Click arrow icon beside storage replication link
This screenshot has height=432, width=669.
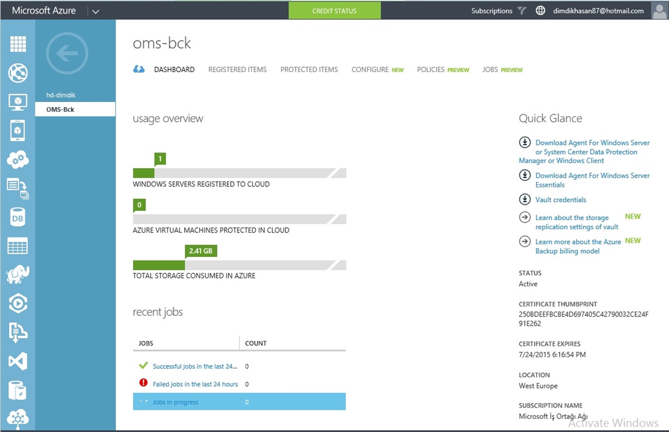(x=525, y=217)
